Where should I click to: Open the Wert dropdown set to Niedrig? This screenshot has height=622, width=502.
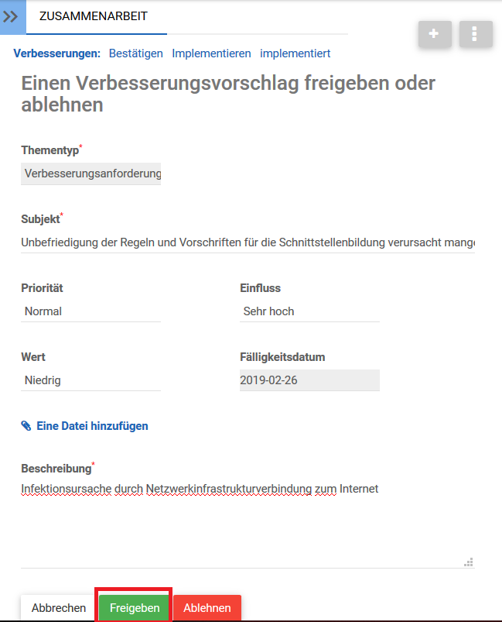tap(91, 380)
